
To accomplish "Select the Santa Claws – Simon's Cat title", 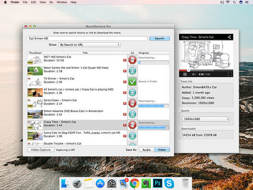I will click(60, 100).
